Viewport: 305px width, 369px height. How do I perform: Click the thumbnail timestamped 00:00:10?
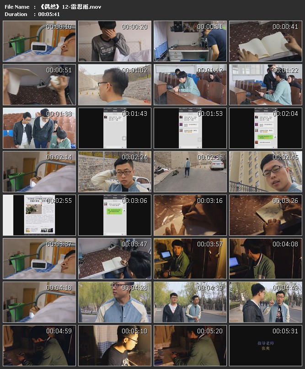[x=39, y=41]
